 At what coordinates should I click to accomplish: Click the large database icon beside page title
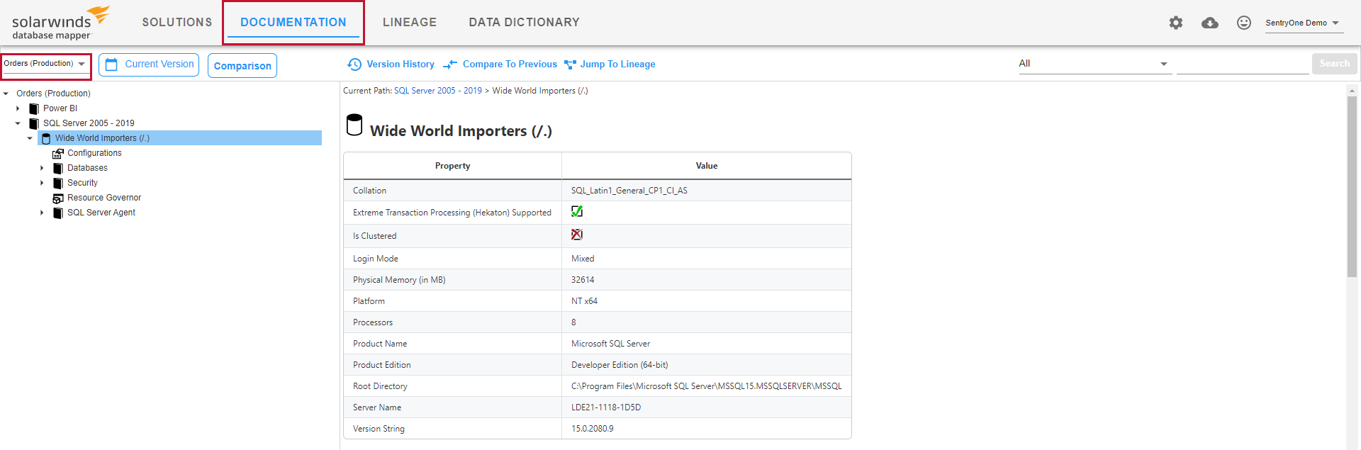[354, 125]
